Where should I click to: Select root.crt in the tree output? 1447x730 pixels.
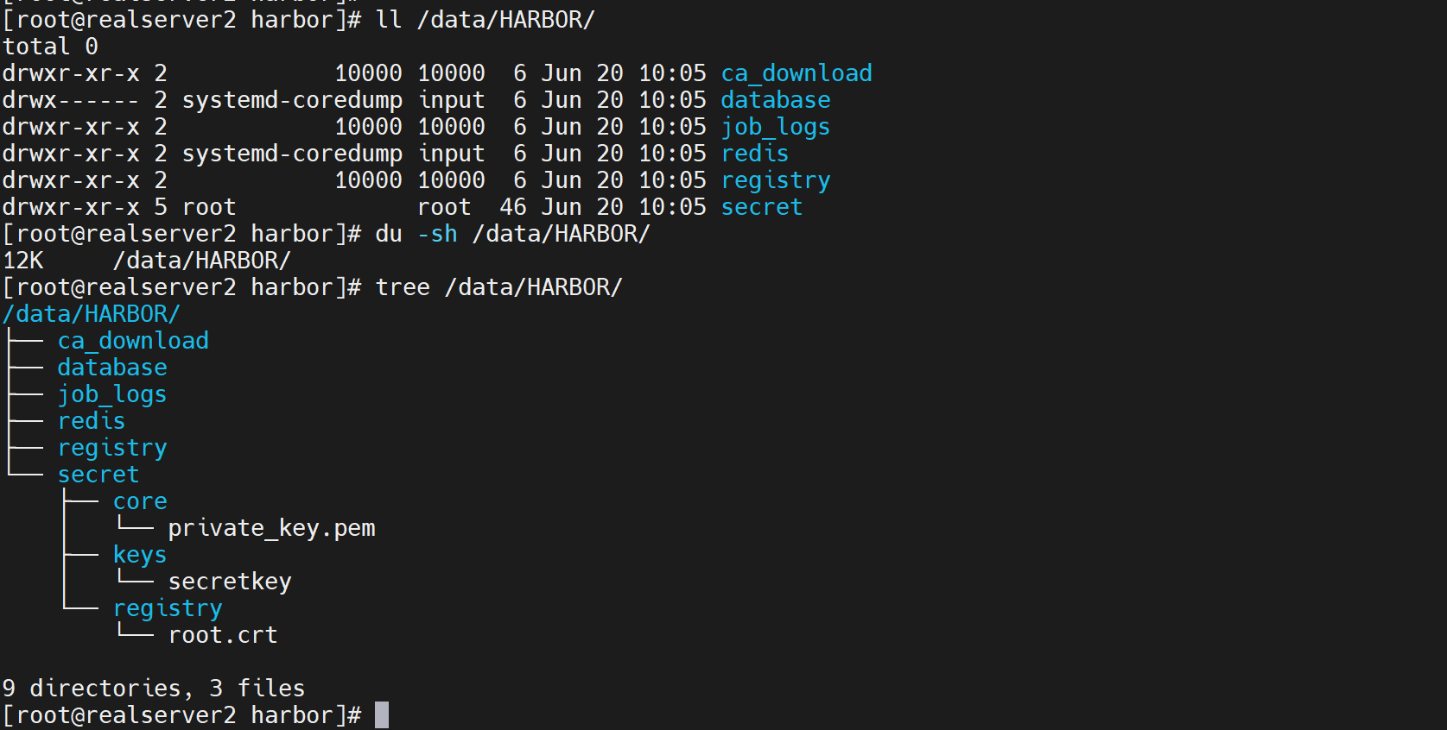click(x=223, y=635)
